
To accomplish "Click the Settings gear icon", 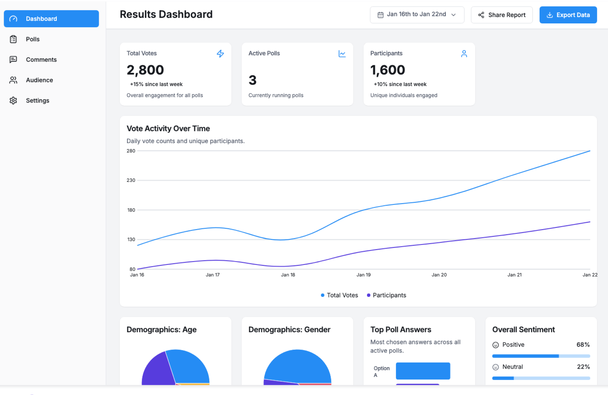I will pos(13,101).
